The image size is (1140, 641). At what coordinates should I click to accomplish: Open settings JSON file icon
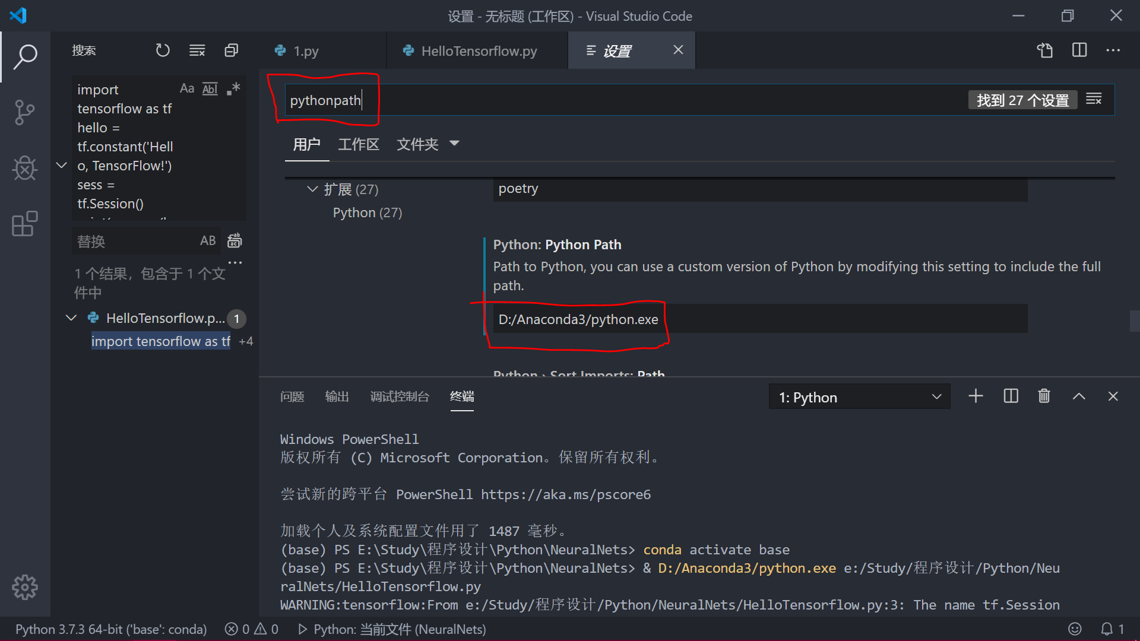coord(1045,50)
